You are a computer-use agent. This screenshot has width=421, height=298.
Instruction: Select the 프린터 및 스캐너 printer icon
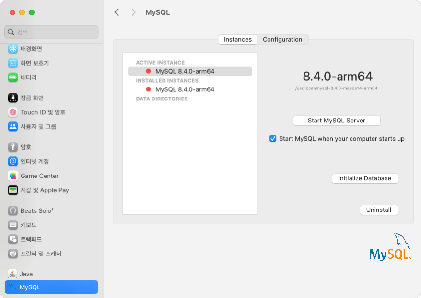[13, 254]
